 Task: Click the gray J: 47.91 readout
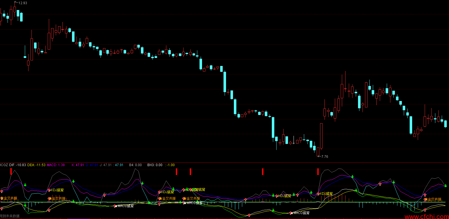[106, 165]
